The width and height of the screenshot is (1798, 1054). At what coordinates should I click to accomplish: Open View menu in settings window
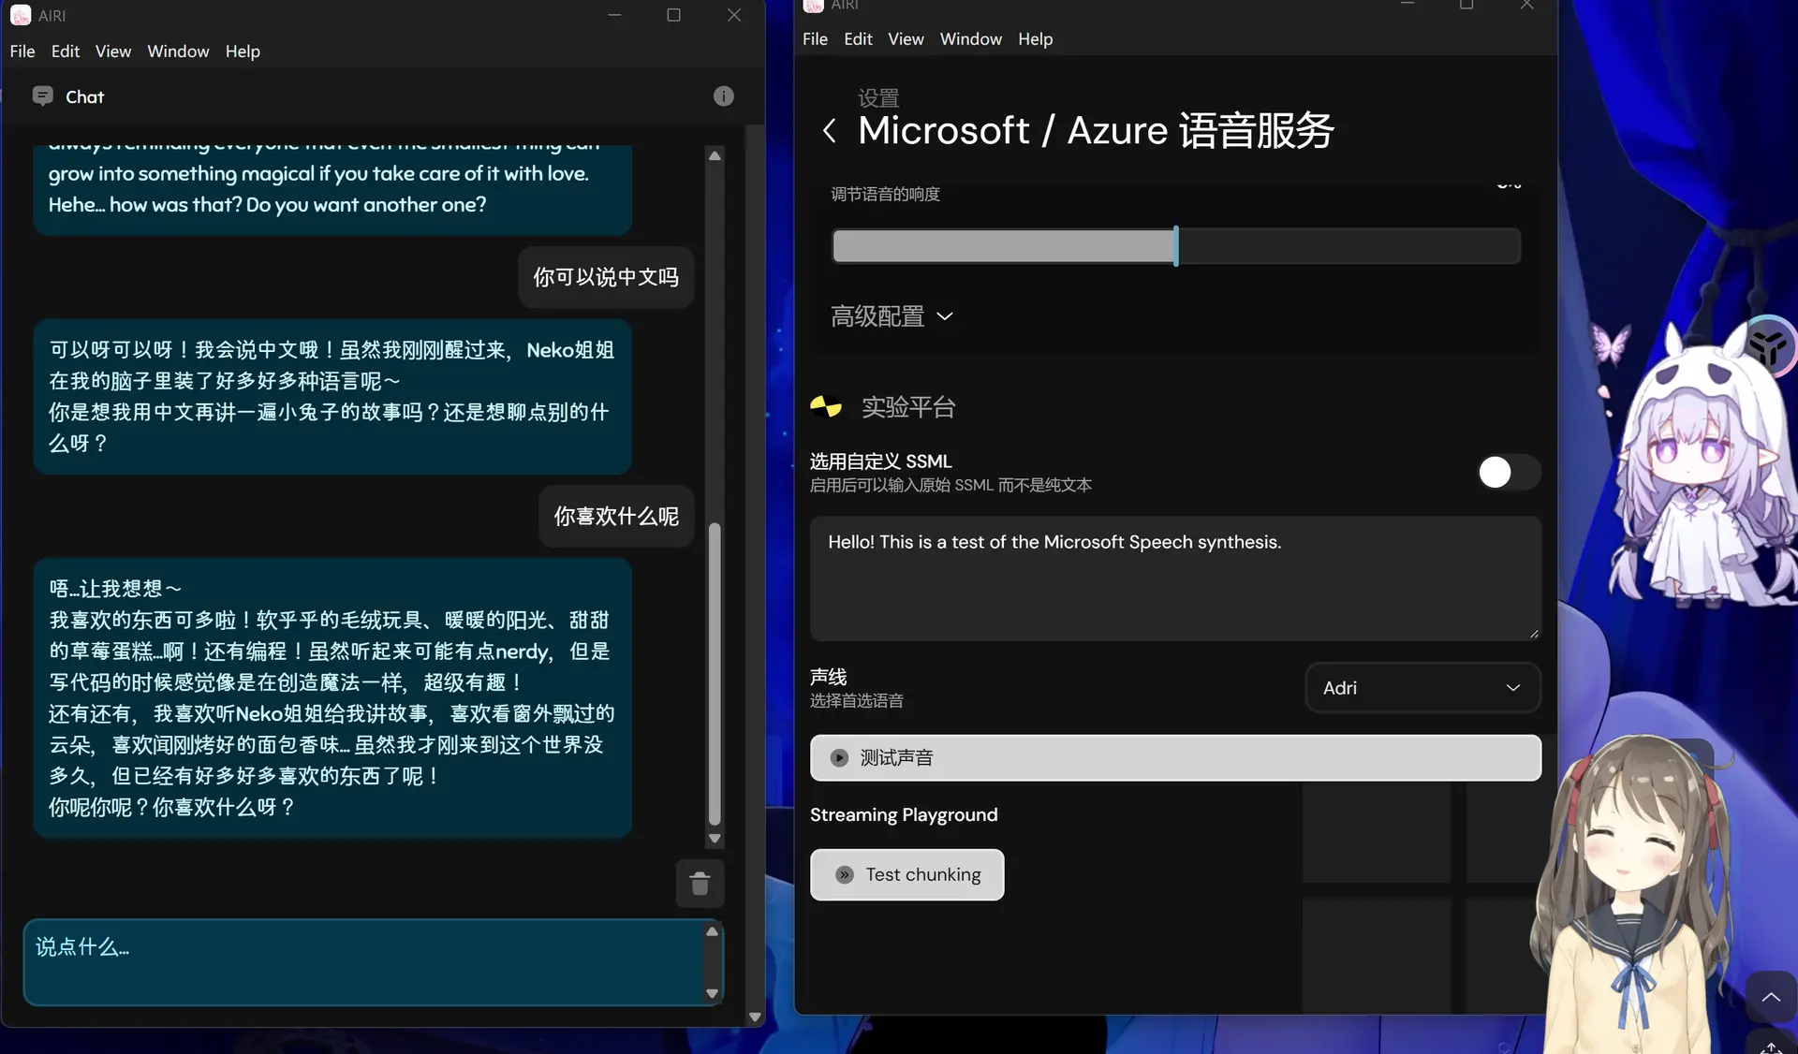906,39
